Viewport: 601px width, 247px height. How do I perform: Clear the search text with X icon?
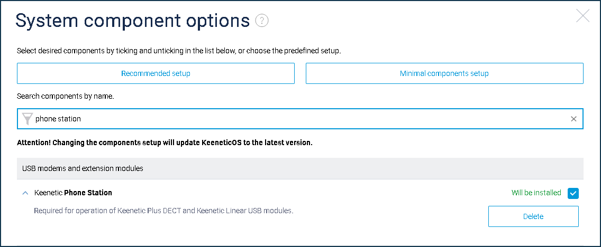coord(573,119)
